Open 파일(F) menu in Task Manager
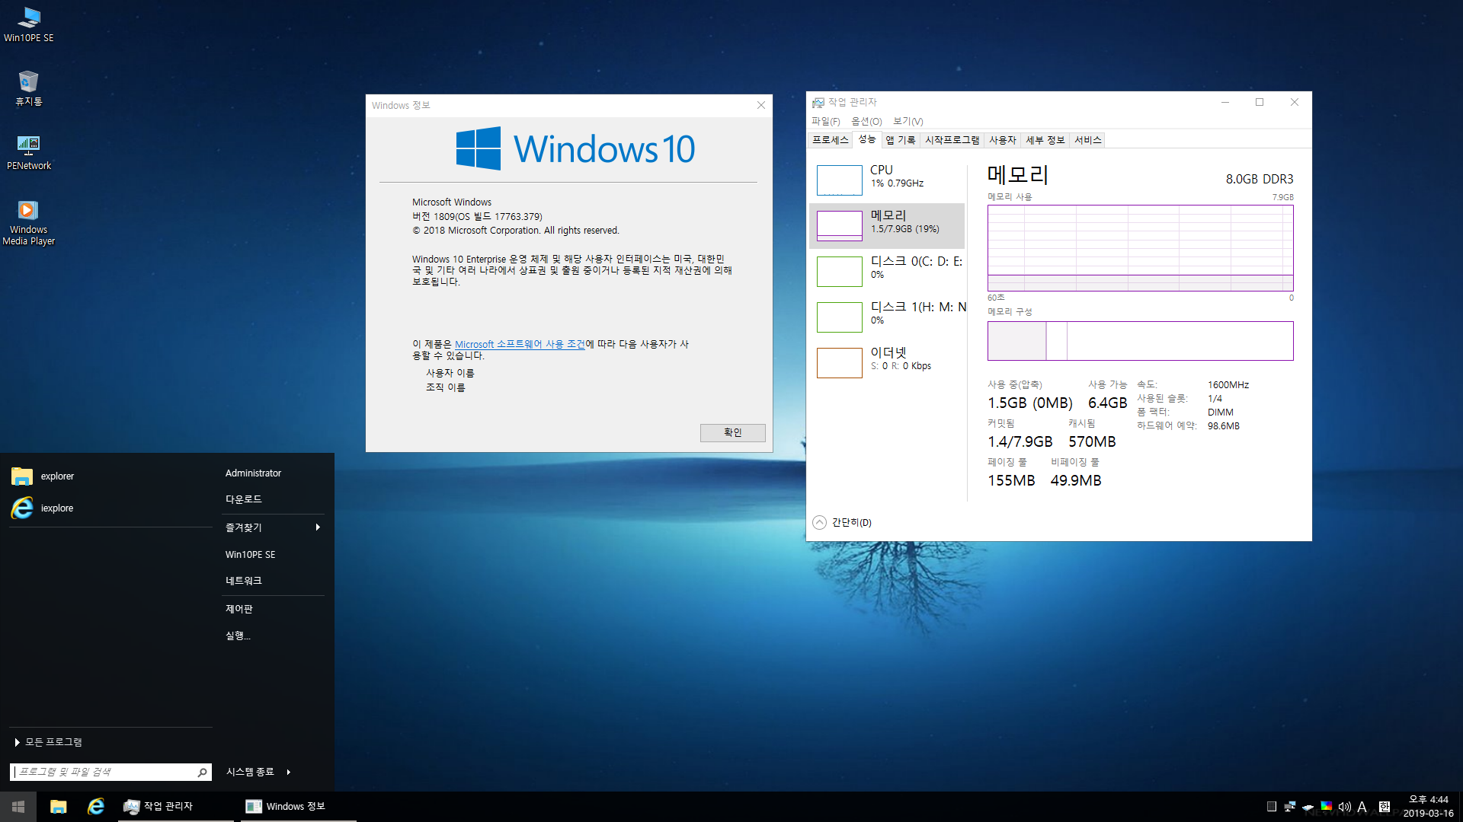This screenshot has width=1463, height=822. [825, 122]
